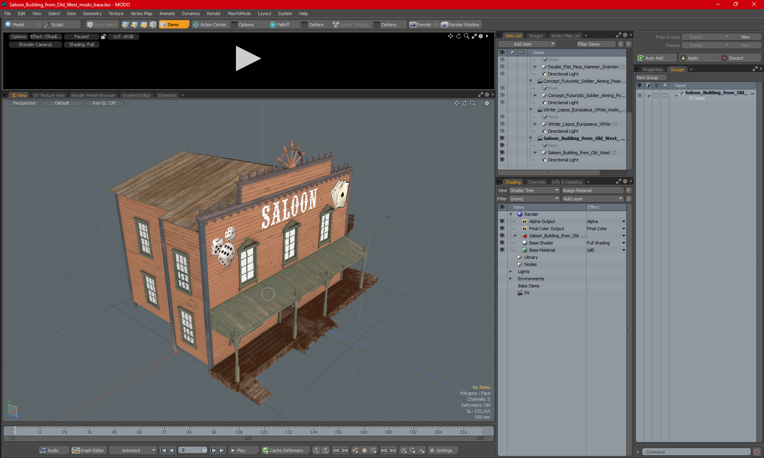Screen dimensions: 764x458
Task: Toggle visibility of Double_Flat_Face_Hammer_Graintex item
Action: 502,67
